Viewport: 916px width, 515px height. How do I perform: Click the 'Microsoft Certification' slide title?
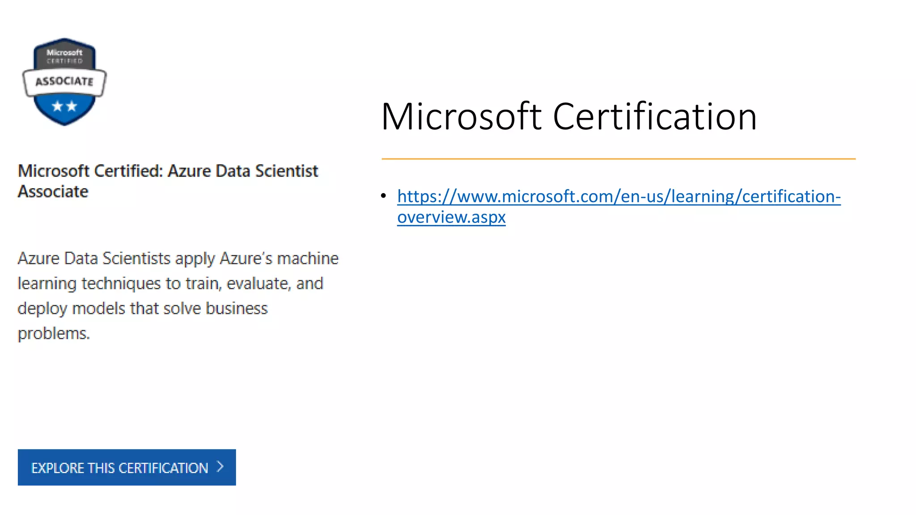[569, 116]
